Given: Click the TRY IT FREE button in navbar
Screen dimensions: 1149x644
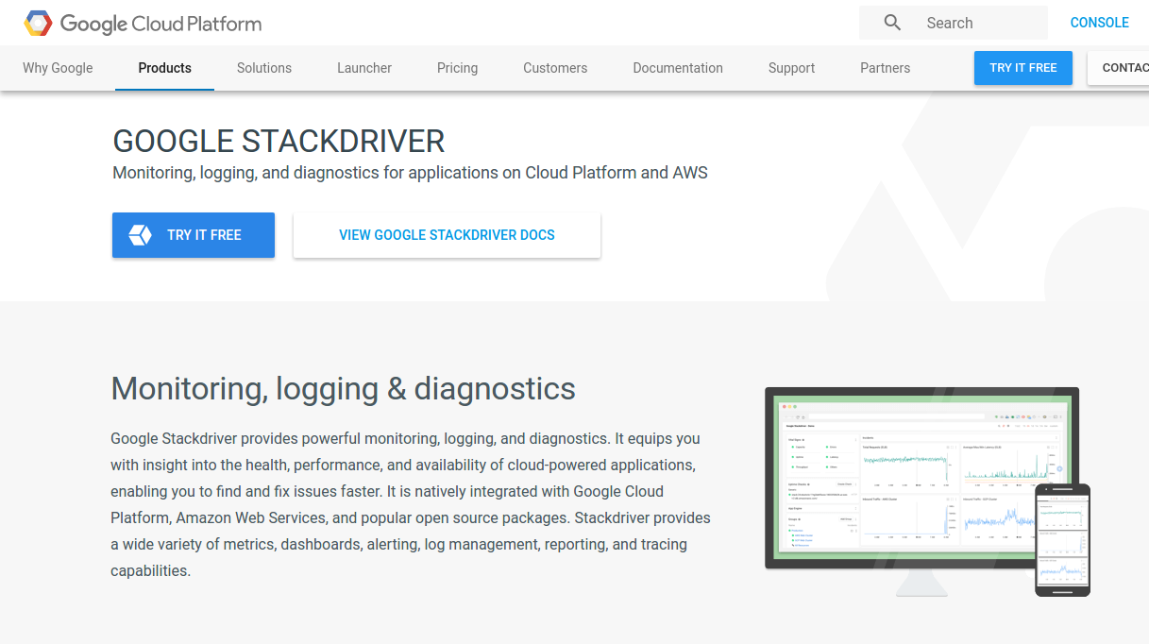Looking at the screenshot, I should [x=1023, y=68].
